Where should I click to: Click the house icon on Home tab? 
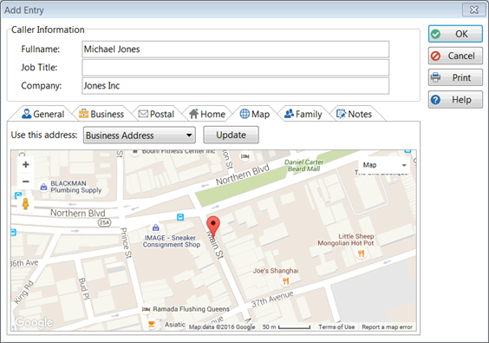(193, 114)
